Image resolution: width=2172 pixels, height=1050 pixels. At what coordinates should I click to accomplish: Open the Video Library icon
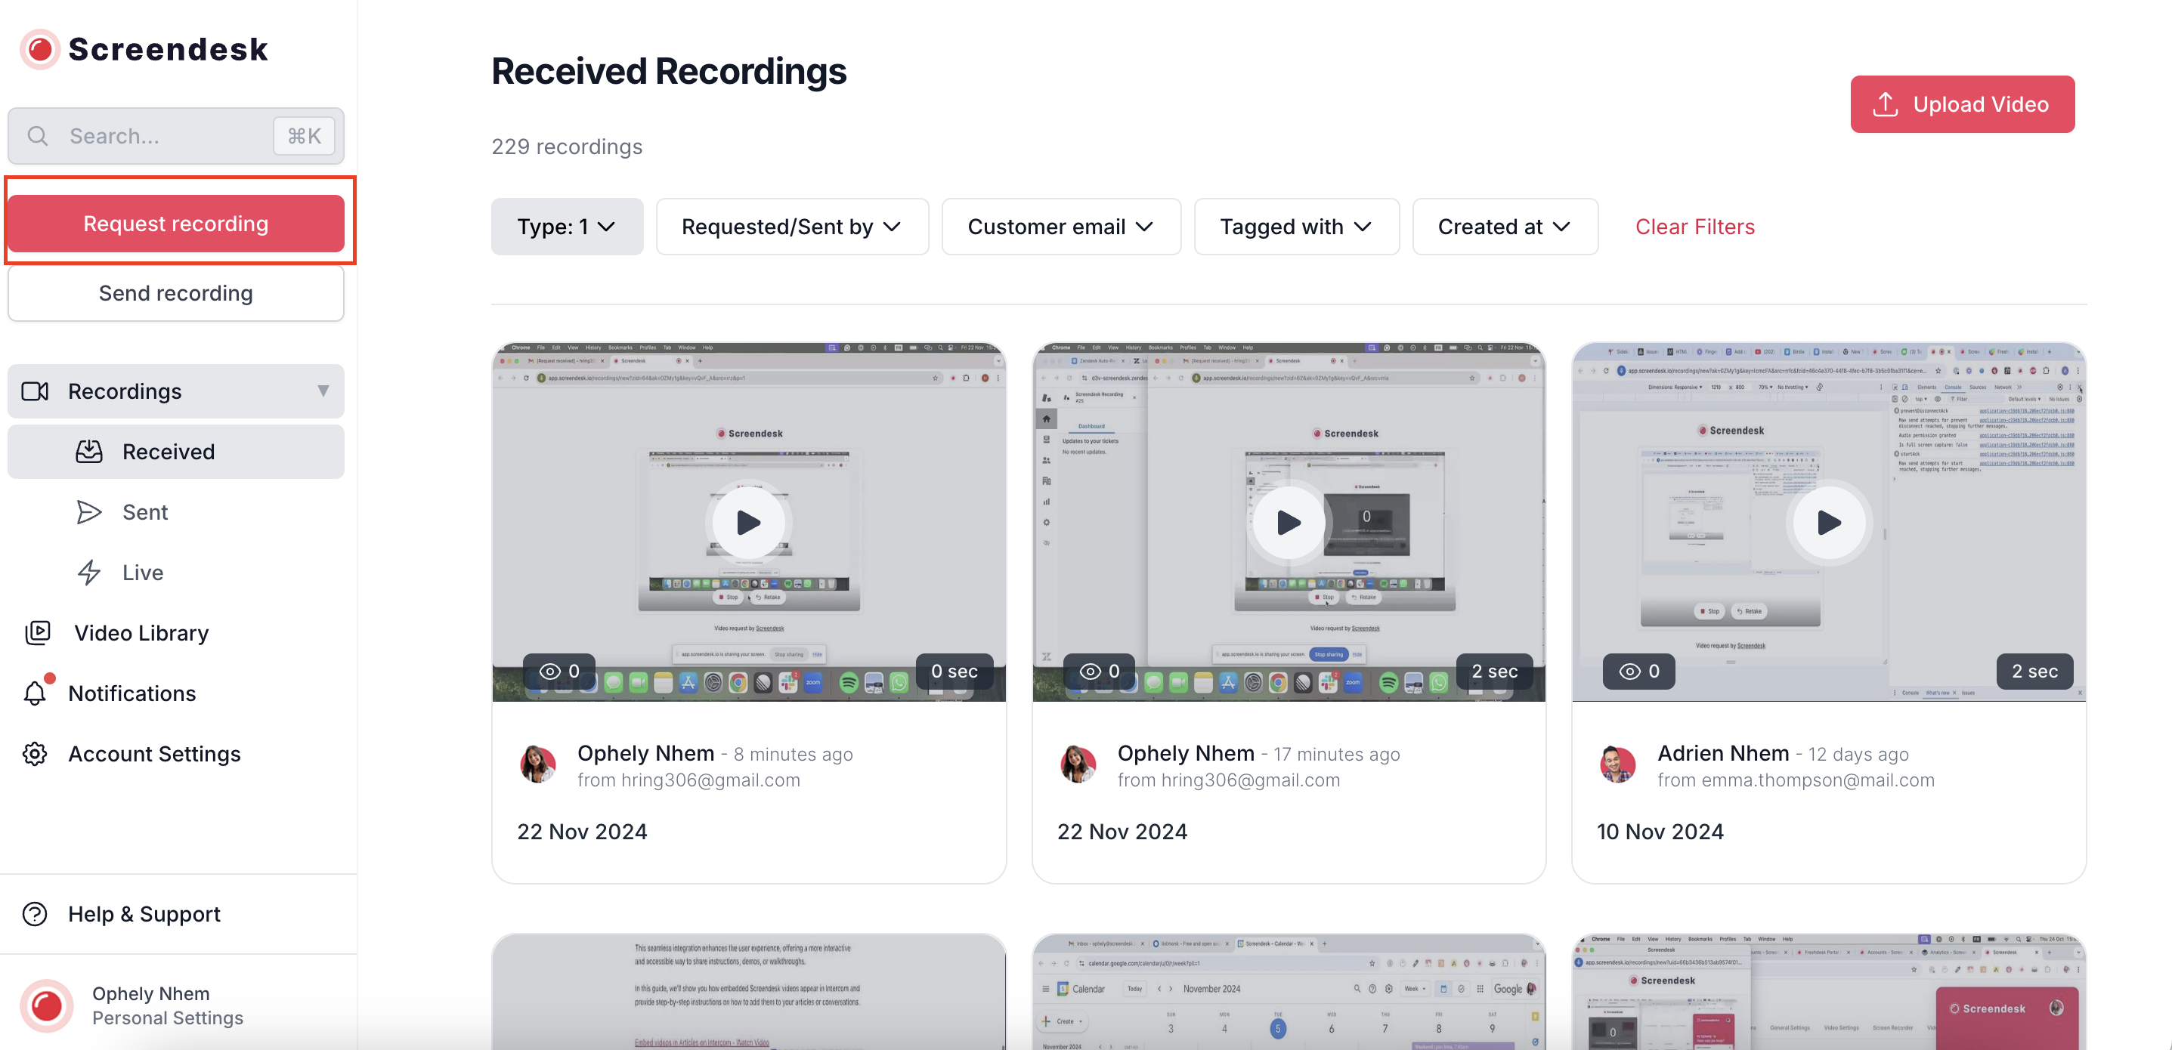point(38,632)
